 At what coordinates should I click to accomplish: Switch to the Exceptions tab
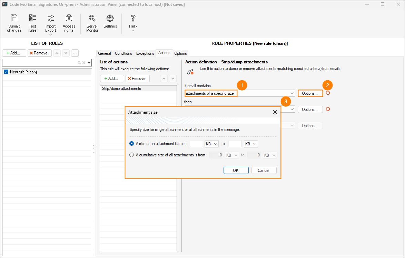tap(145, 53)
